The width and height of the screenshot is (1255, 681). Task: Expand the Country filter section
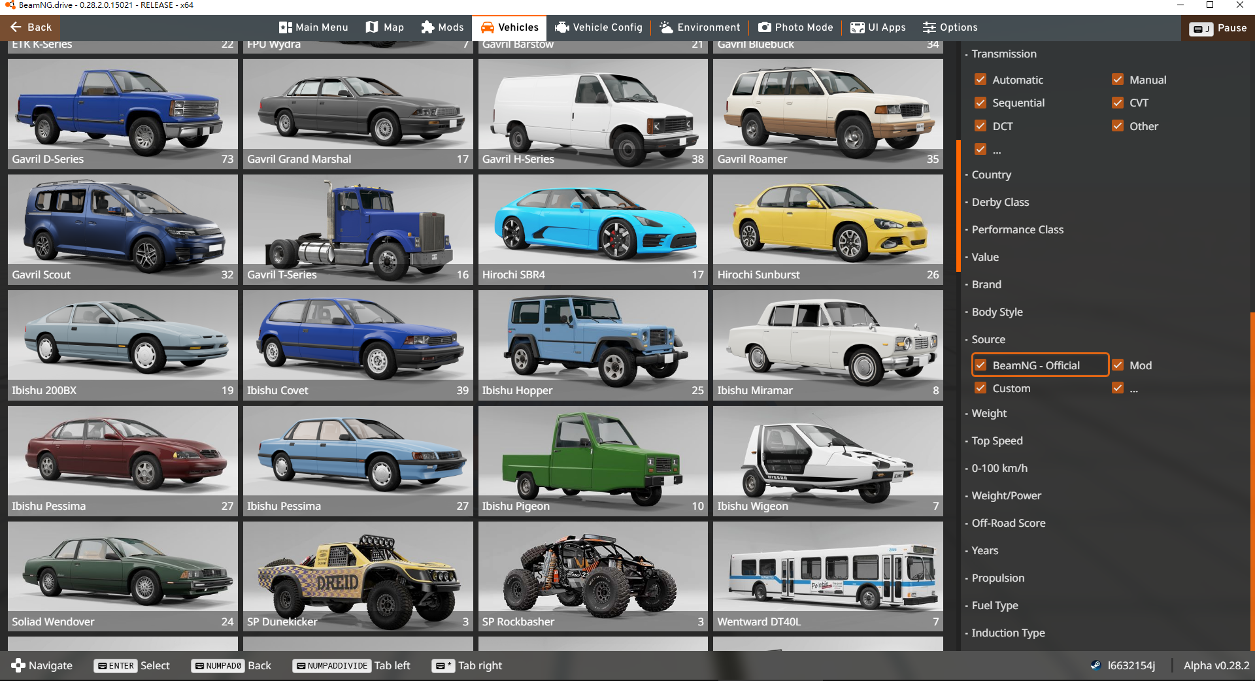991,174
